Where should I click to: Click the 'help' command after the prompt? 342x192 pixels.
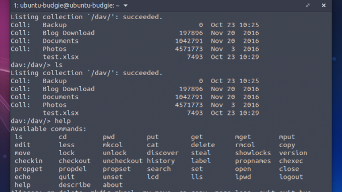coord(63,121)
